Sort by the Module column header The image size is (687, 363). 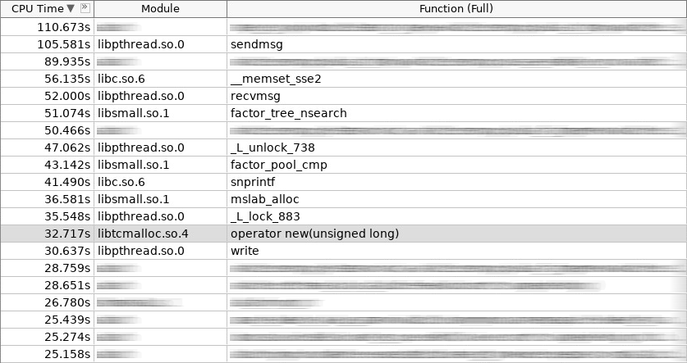pos(160,8)
